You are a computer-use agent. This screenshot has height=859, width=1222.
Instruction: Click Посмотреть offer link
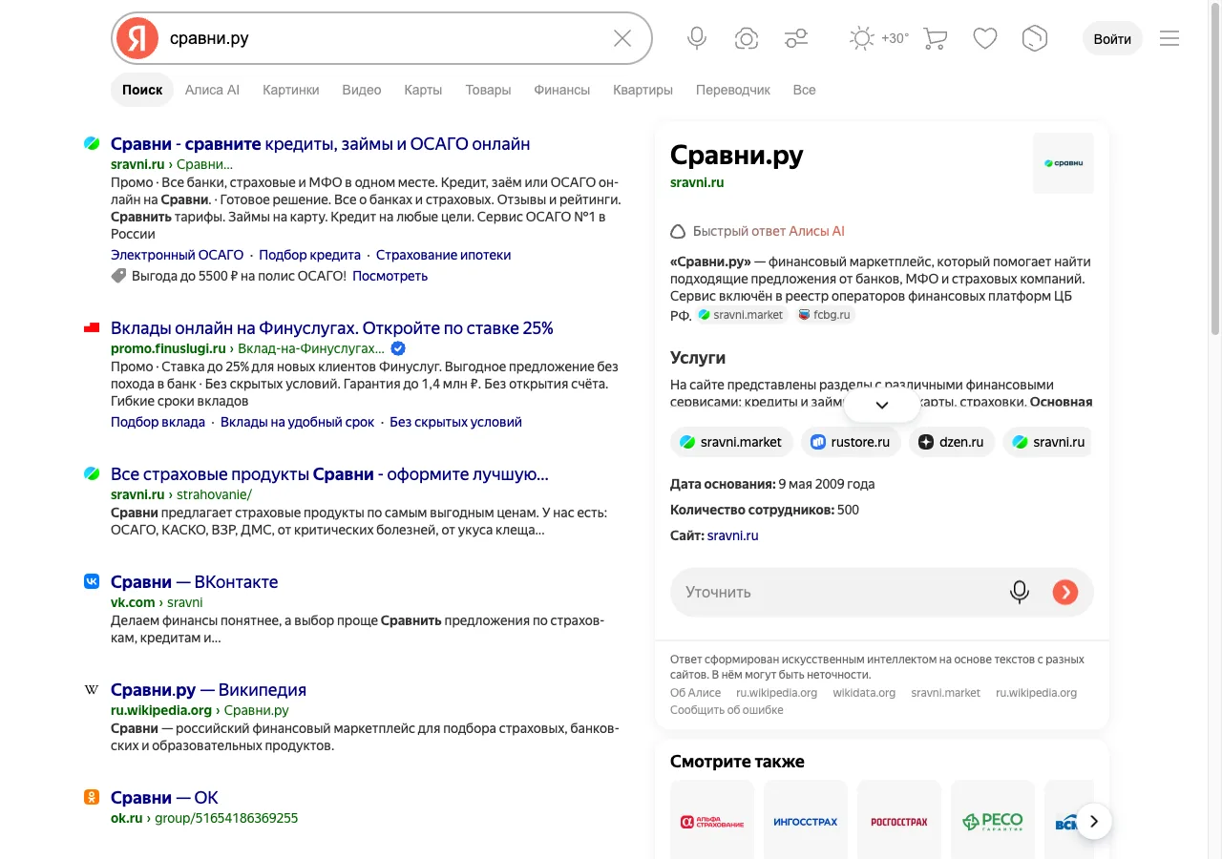(x=390, y=276)
